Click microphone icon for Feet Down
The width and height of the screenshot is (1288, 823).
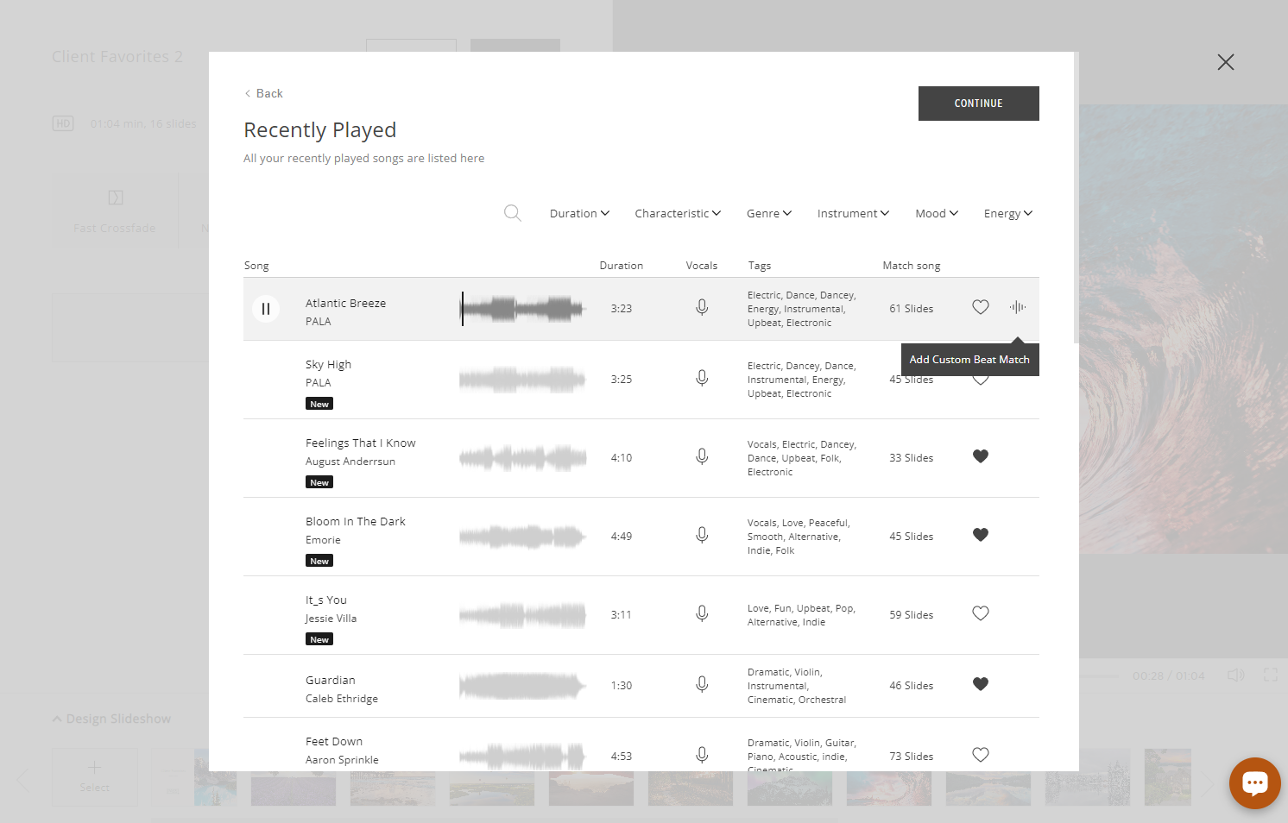(702, 756)
